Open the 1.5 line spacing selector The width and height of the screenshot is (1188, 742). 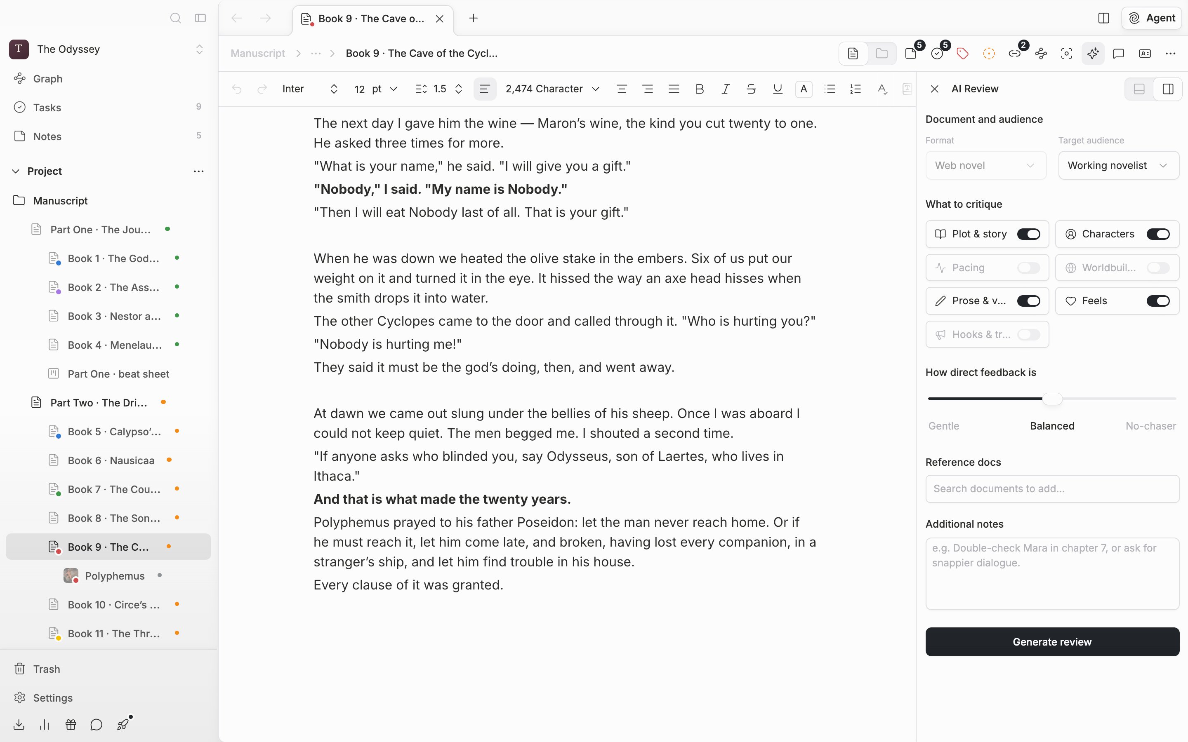439,89
